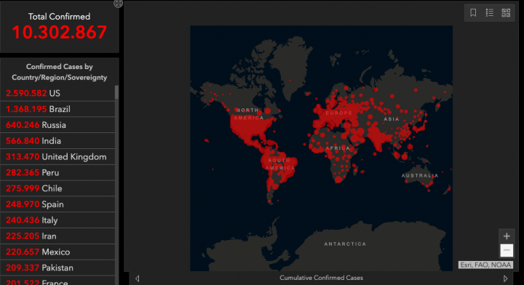Select United Kingdom in the list

pos(57,156)
